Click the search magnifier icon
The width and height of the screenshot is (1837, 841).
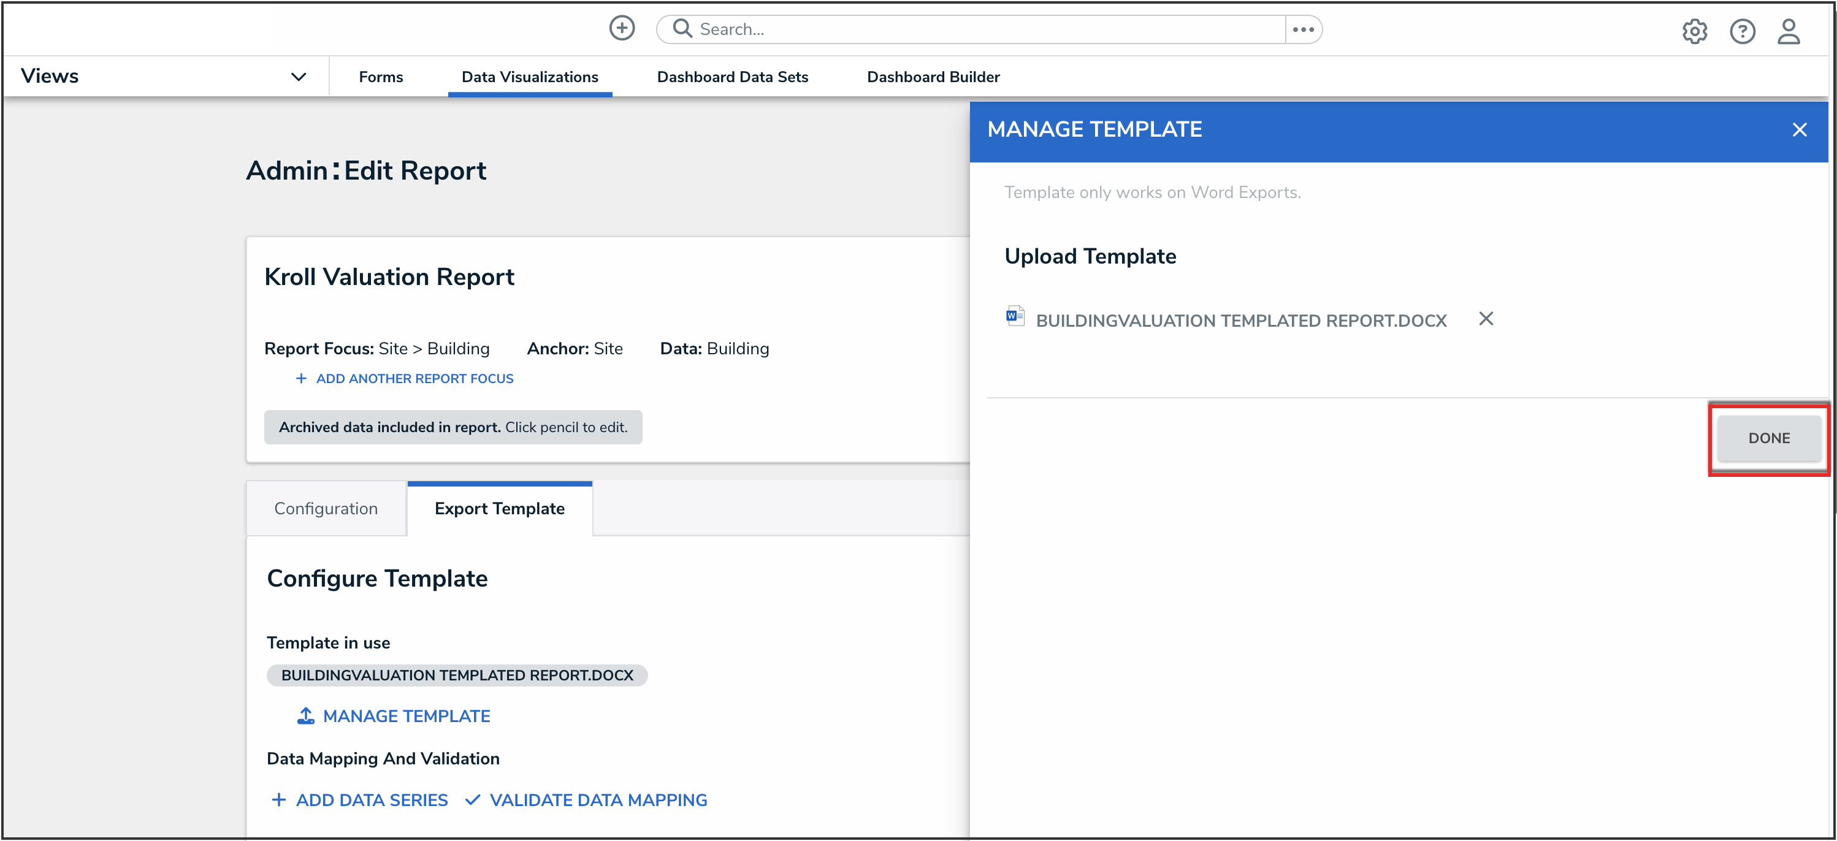682,29
